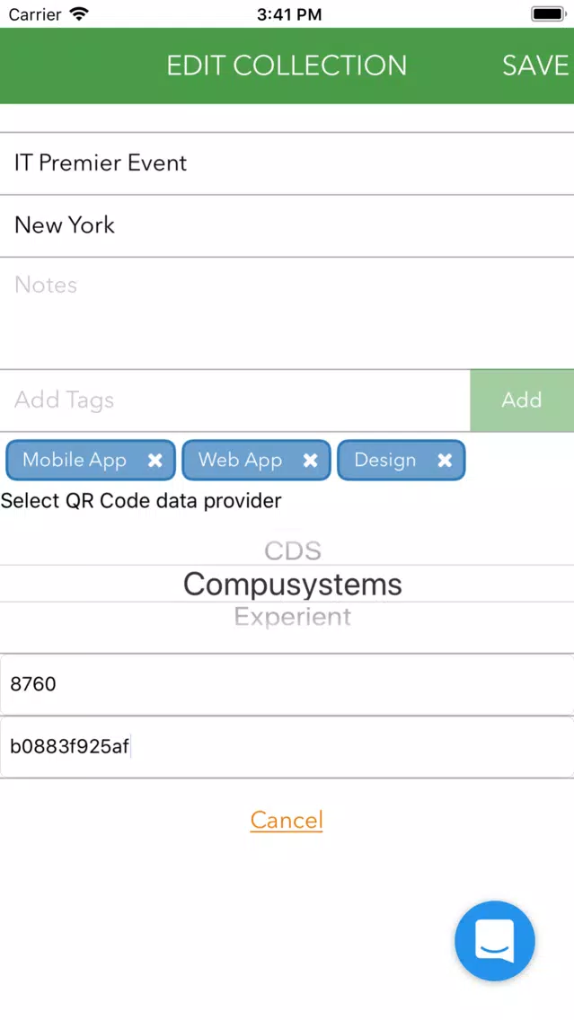The image size is (574, 1020).
Task: Remove the Mobile App tag
Action: pyautogui.click(x=155, y=461)
